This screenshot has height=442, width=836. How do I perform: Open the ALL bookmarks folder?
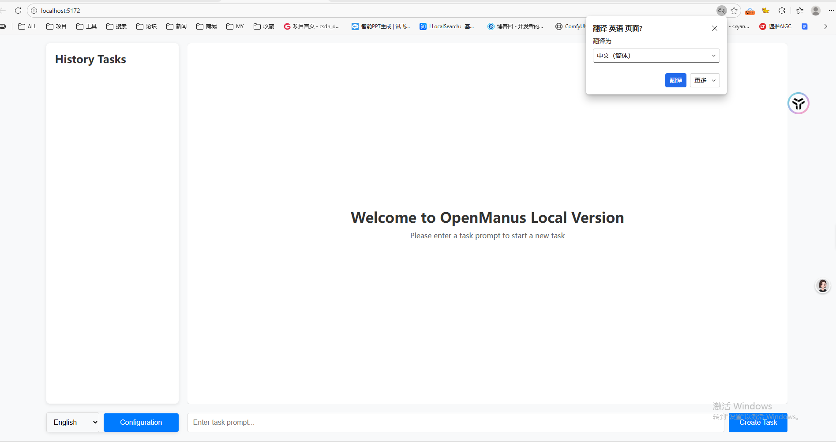pos(27,26)
